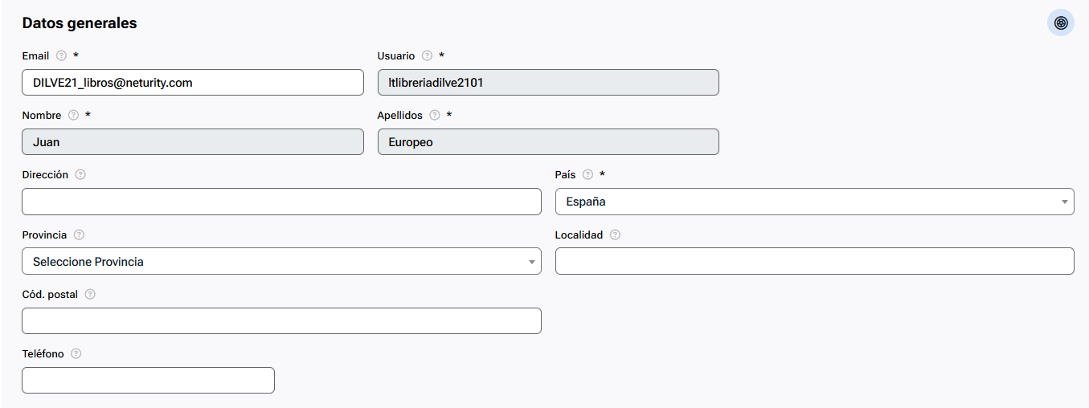This screenshot has width=1089, height=408.
Task: Click the help icon beside Usuario
Action: (427, 56)
